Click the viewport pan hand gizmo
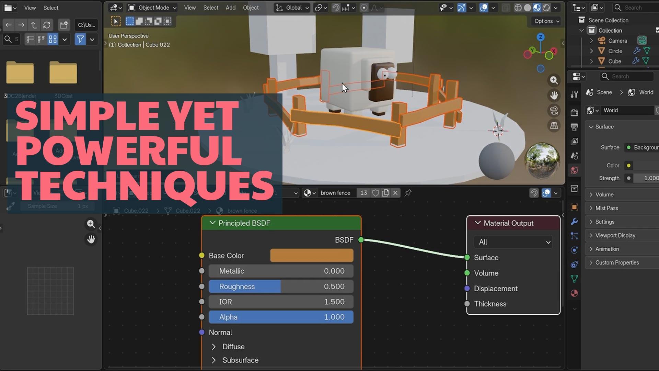 pos(554,95)
